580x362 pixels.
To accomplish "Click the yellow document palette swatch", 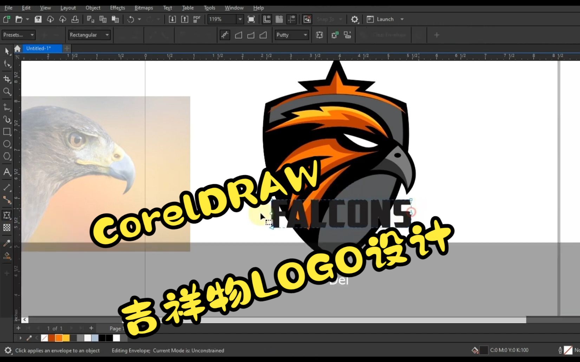I will (66, 338).
